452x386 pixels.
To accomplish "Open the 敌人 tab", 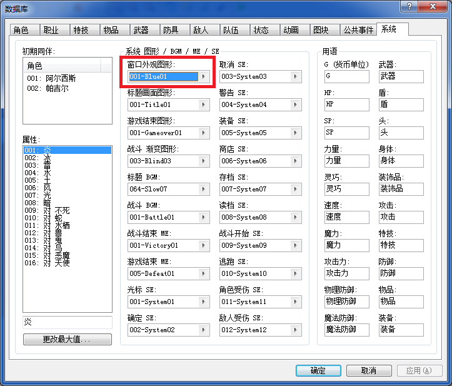I will (204, 29).
